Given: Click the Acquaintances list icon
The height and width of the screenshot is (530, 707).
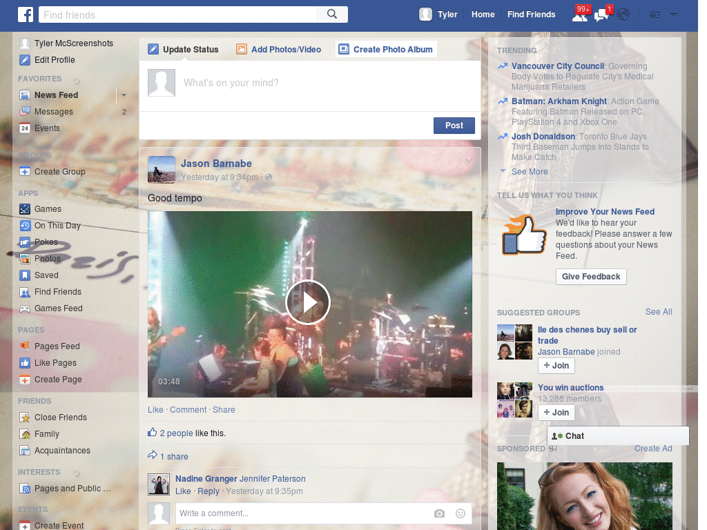Looking at the screenshot, I should [25, 451].
